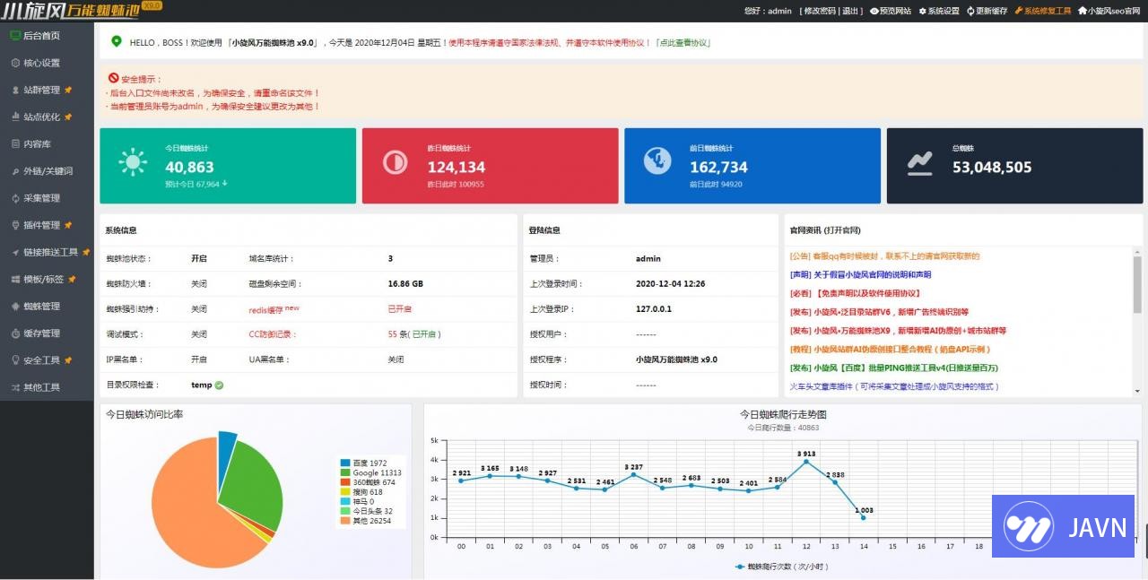This screenshot has height=580, width=1148.
Task: Open news 批量PING推送工具v4
Action: [893, 368]
